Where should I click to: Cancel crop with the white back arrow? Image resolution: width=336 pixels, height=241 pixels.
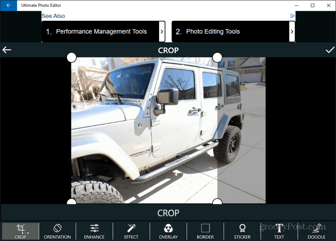pyautogui.click(x=7, y=50)
